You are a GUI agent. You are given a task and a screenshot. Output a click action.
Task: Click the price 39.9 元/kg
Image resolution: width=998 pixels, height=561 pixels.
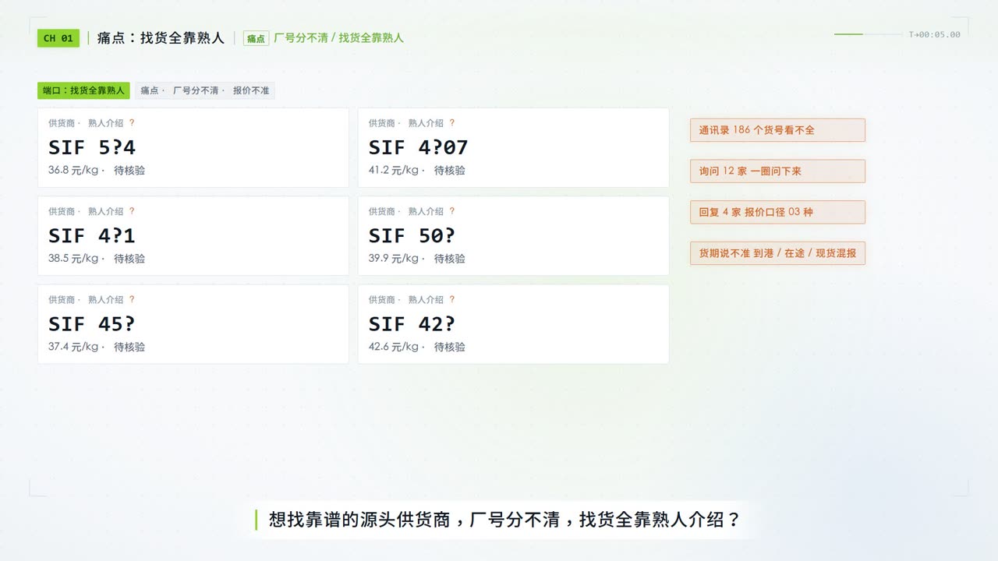point(394,259)
